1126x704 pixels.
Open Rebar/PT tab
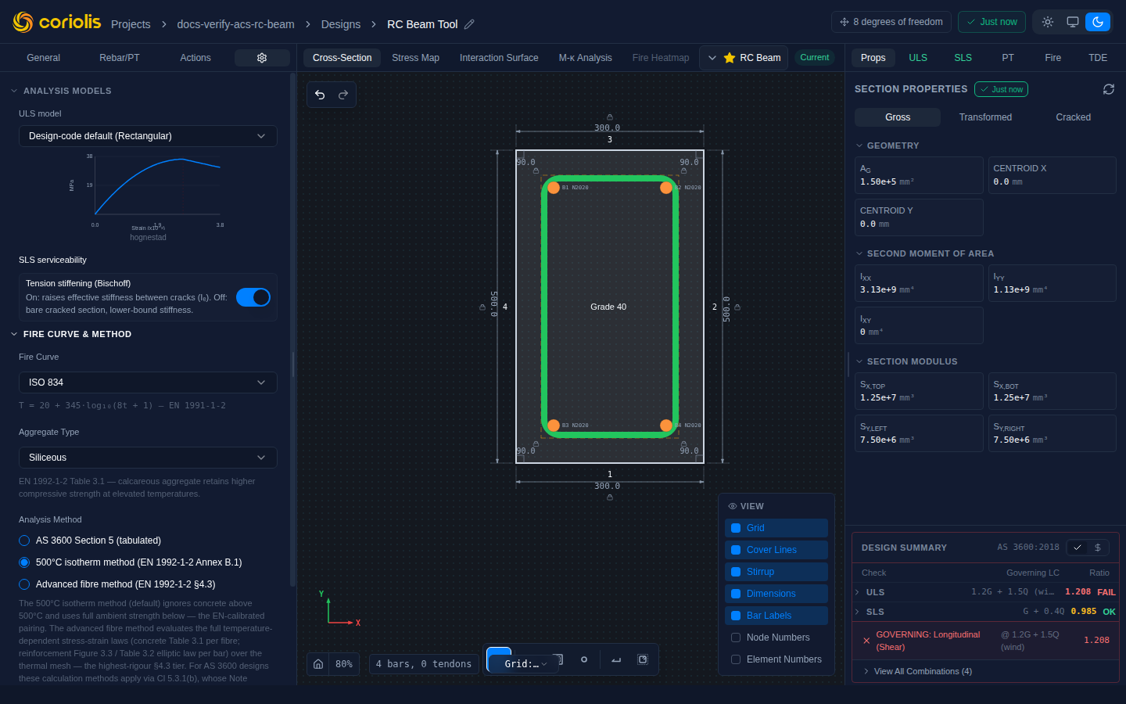pyautogui.click(x=120, y=58)
